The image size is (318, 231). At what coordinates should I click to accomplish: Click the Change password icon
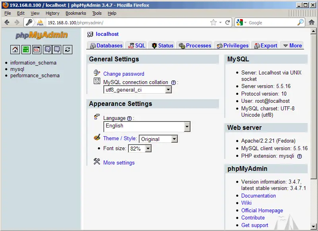point(97,72)
